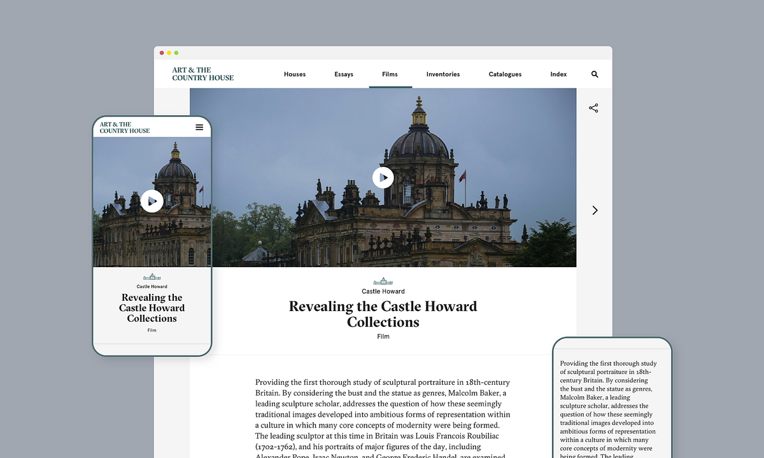Click the Castle Howard house icon on desktop
The width and height of the screenshot is (764, 458).
pyautogui.click(x=383, y=281)
